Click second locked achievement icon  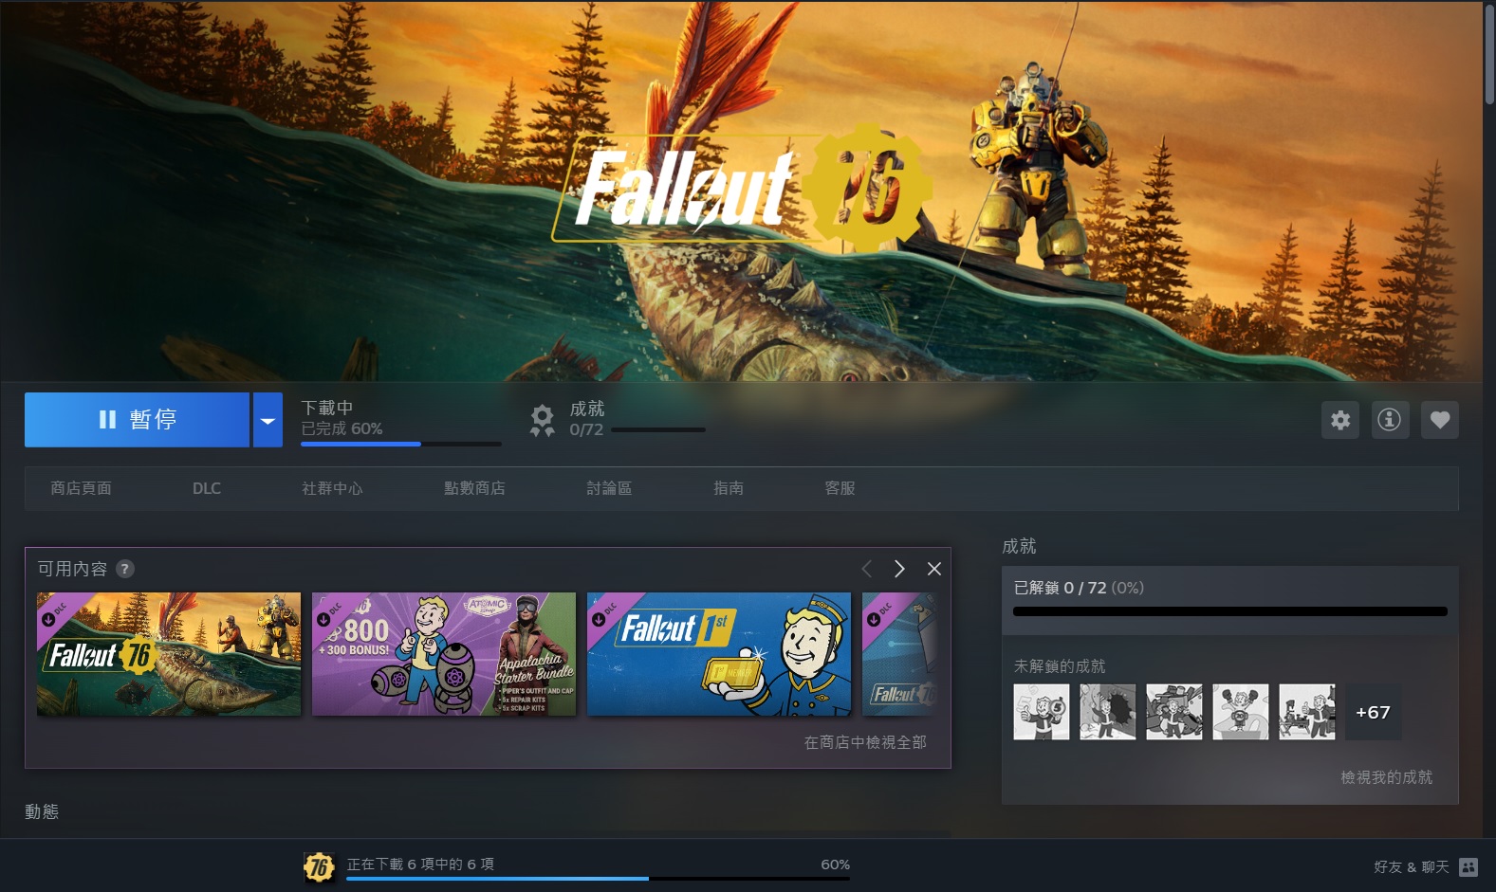point(1108,712)
